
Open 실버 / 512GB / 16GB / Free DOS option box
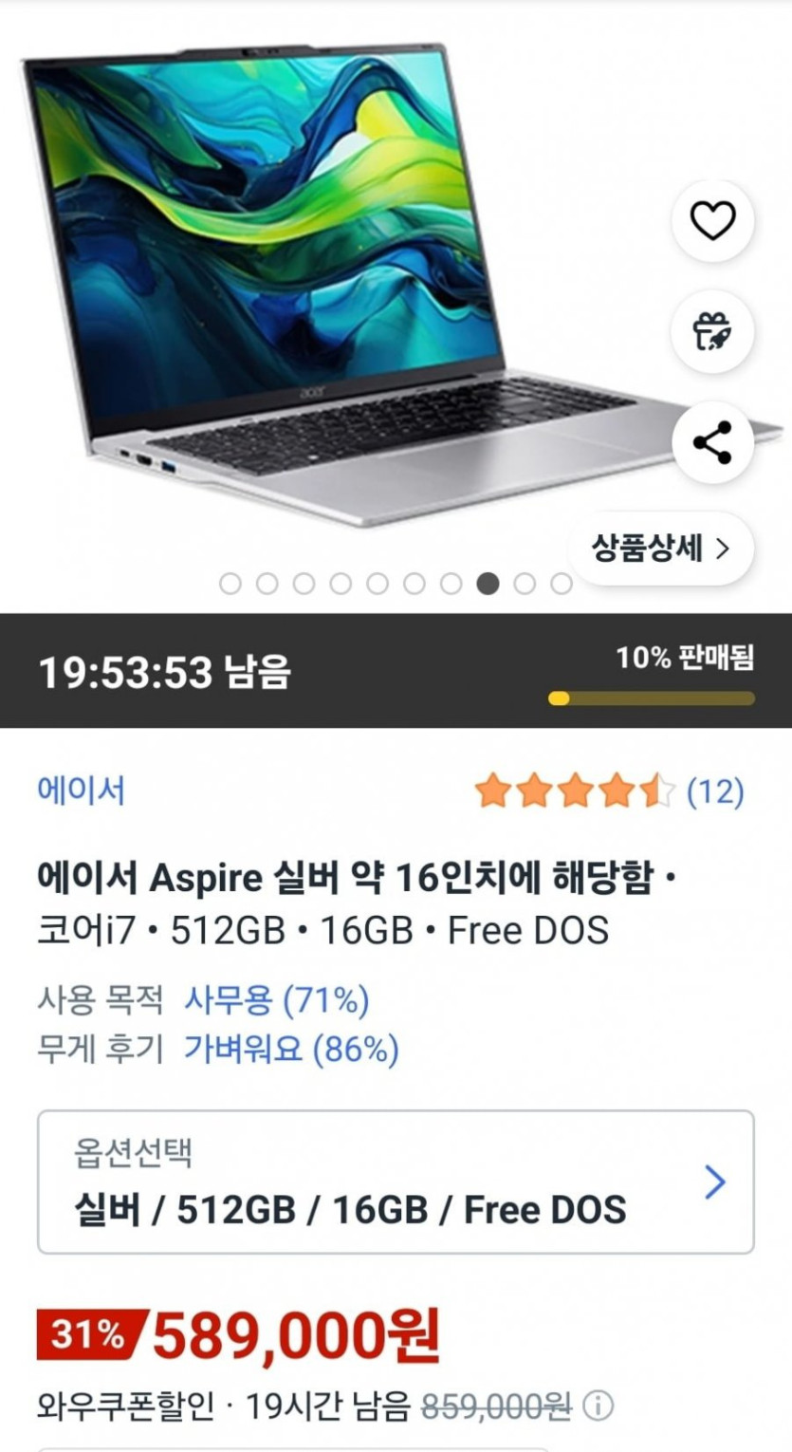(396, 1182)
